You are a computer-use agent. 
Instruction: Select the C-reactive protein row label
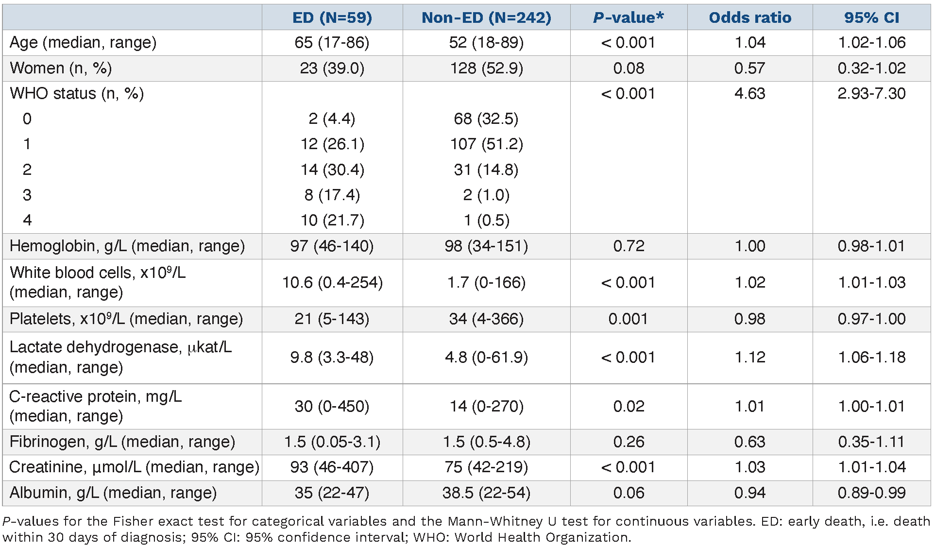pos(95,406)
